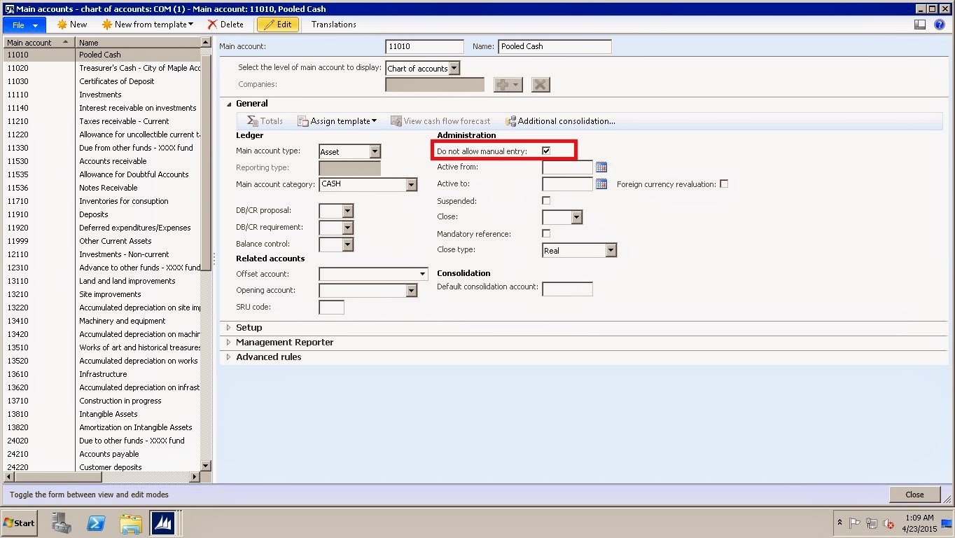Screen dimensions: 955x538
Task: Open the Main account type dropdown
Action: click(375, 151)
